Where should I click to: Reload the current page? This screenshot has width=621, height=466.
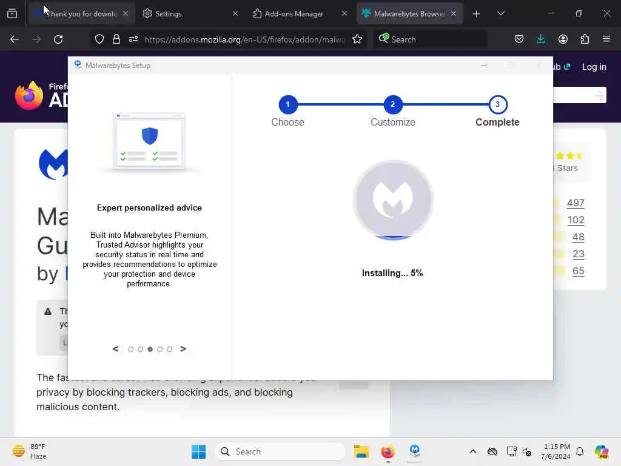(x=58, y=39)
